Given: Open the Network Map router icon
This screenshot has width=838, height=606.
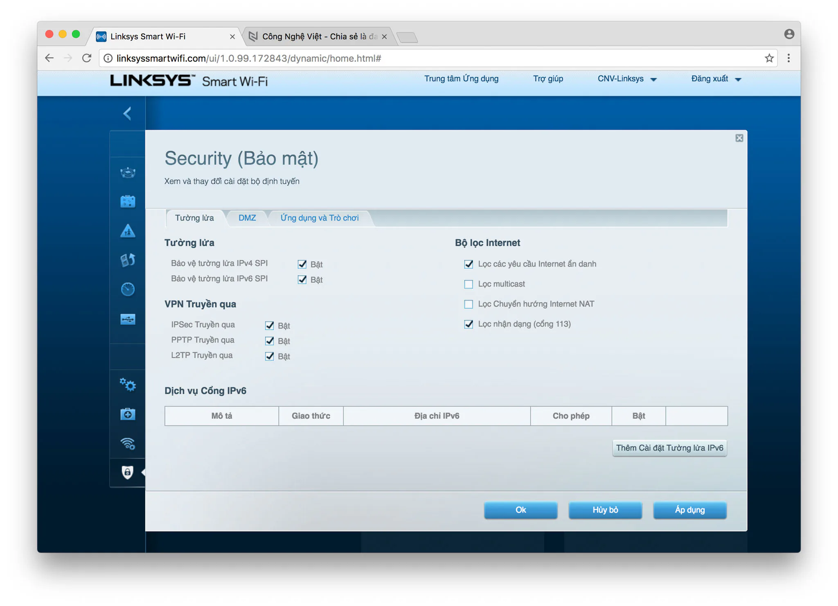Looking at the screenshot, I should click(x=128, y=172).
